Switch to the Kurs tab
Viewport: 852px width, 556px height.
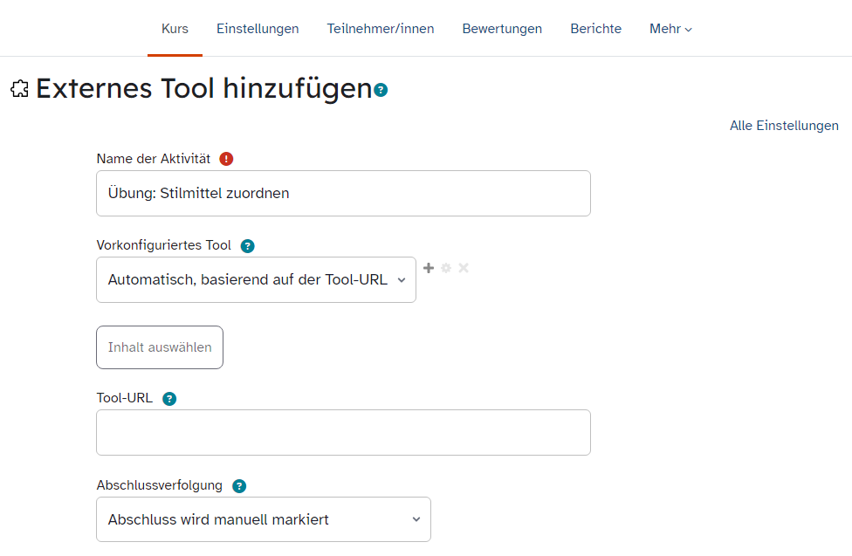[x=175, y=29]
